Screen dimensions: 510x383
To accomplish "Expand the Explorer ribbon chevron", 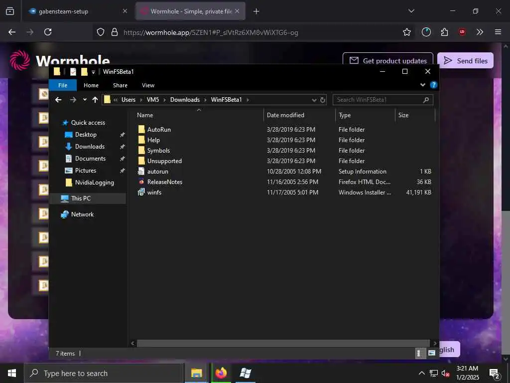I will pos(422,85).
